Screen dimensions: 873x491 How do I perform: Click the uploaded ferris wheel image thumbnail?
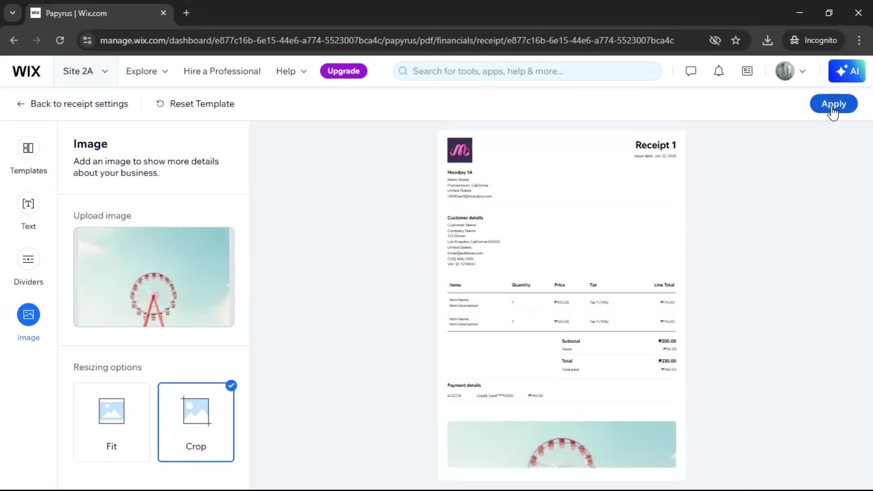pos(154,277)
